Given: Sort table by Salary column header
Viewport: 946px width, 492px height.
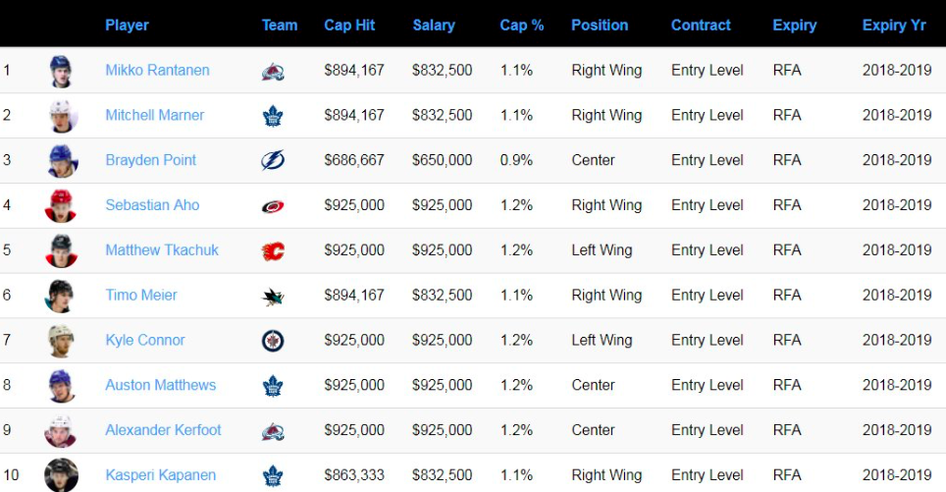Looking at the screenshot, I should pos(434,25).
